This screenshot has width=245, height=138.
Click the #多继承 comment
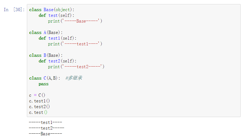[74, 78]
